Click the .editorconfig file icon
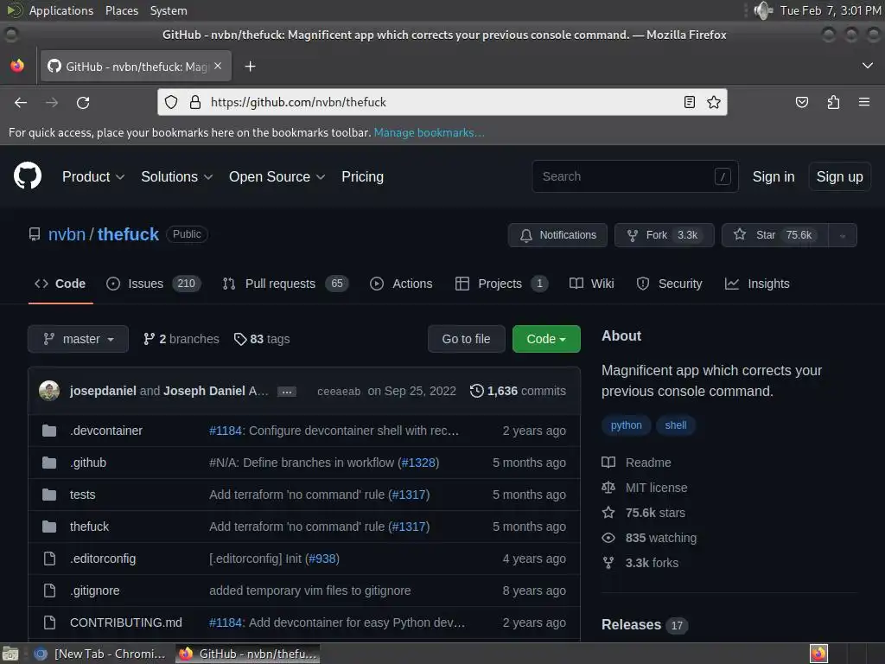The image size is (885, 664). coord(49,559)
